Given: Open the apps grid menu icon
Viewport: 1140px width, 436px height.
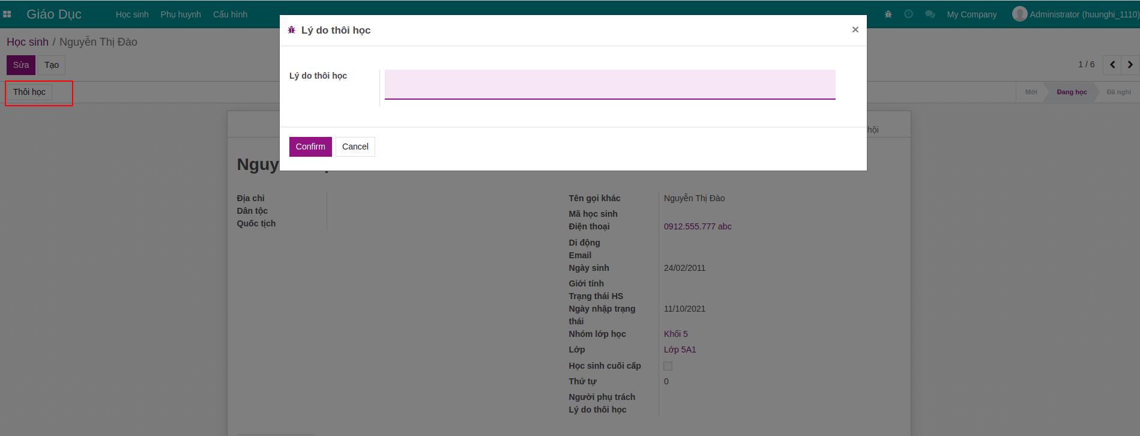Looking at the screenshot, I should click(7, 14).
